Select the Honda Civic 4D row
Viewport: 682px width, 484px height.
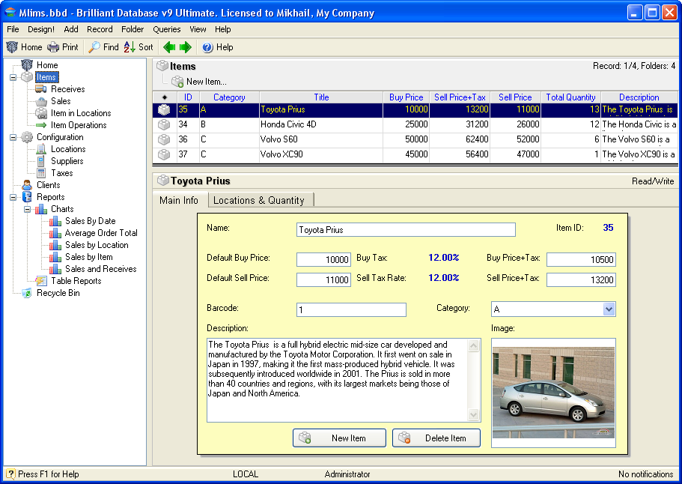click(320, 124)
